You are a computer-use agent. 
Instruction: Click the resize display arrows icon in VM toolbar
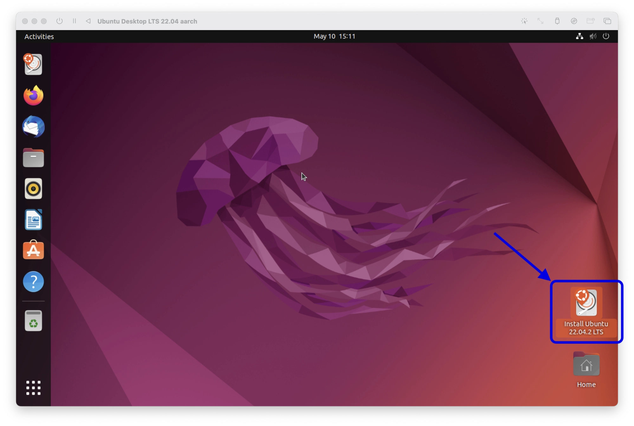pos(540,21)
